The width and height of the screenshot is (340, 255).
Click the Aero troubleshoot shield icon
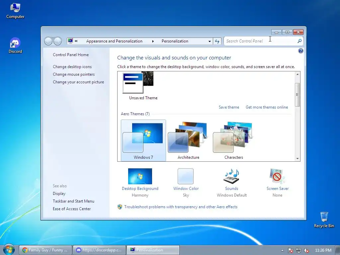120,207
